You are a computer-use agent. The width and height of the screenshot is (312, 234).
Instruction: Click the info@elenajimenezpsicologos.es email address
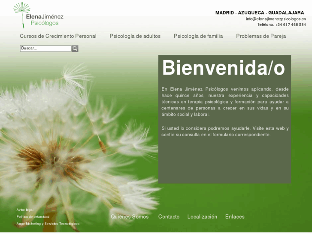click(276, 19)
